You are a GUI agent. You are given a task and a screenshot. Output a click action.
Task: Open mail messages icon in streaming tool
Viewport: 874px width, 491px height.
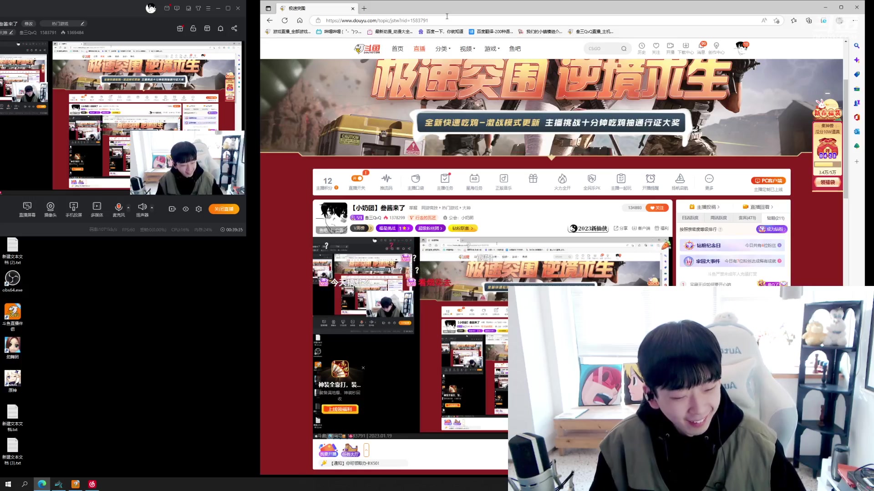point(167,8)
